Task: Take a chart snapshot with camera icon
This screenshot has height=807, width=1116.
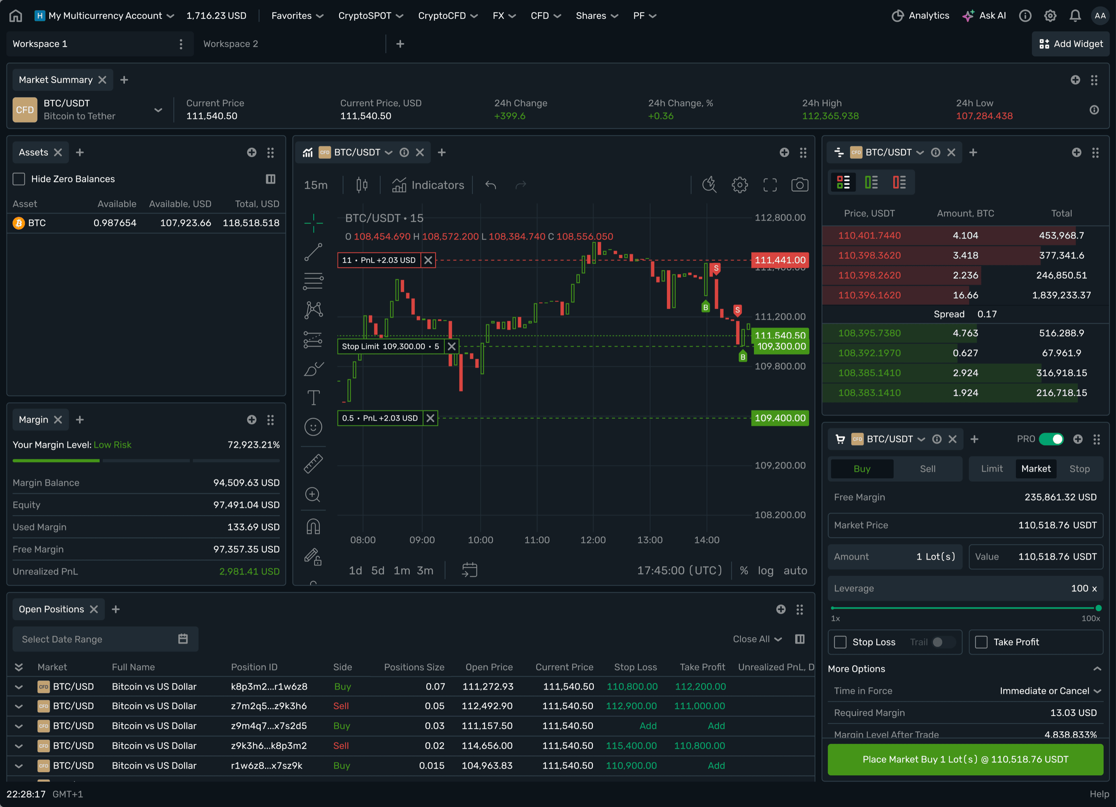Action: tap(800, 185)
